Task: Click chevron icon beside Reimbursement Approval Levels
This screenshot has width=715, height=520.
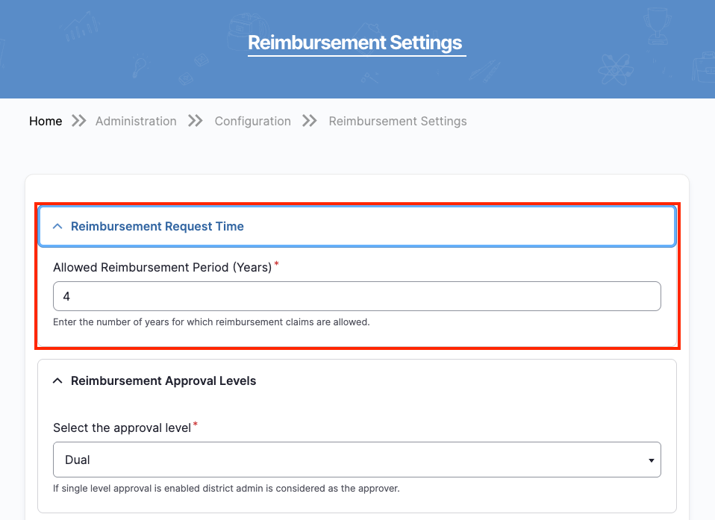Action: pyautogui.click(x=57, y=380)
